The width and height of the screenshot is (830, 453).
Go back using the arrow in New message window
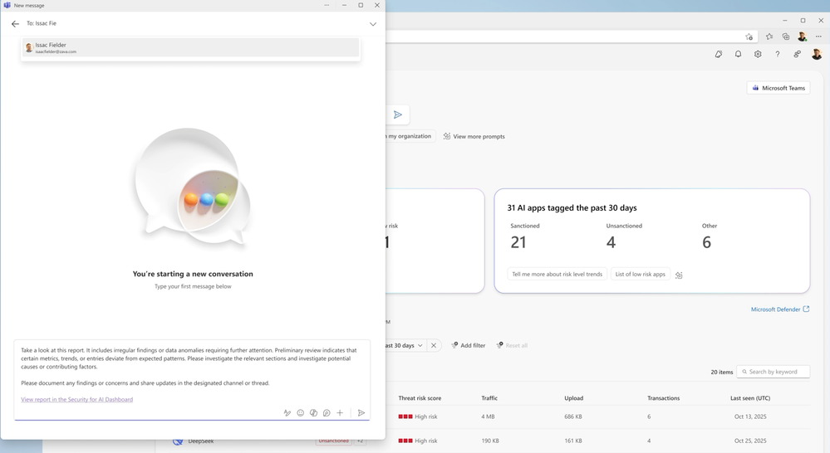coord(15,24)
